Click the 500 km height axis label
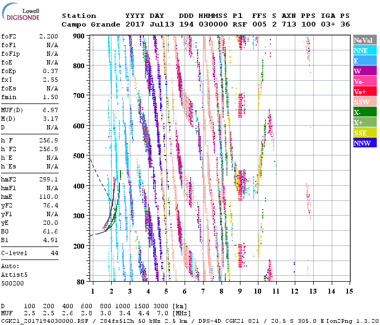This screenshot has width=380, height=325. point(79,156)
